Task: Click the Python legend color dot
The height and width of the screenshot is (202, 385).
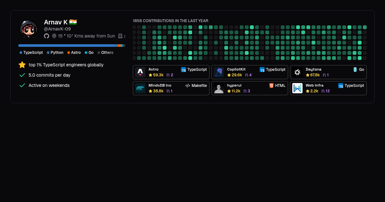Action: tap(48, 53)
